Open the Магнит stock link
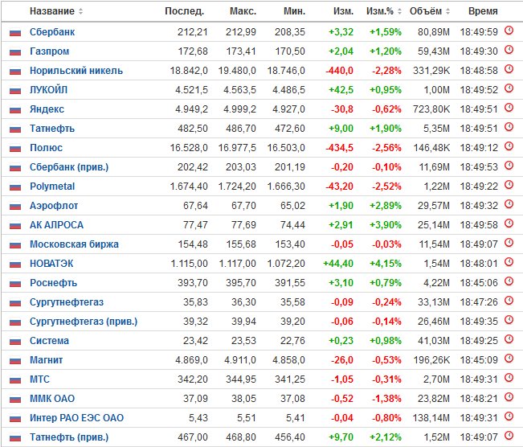This screenshot has width=523, height=447. pyautogui.click(x=46, y=360)
